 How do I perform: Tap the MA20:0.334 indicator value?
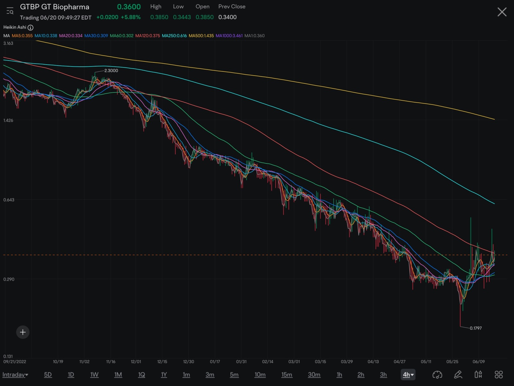coord(71,36)
